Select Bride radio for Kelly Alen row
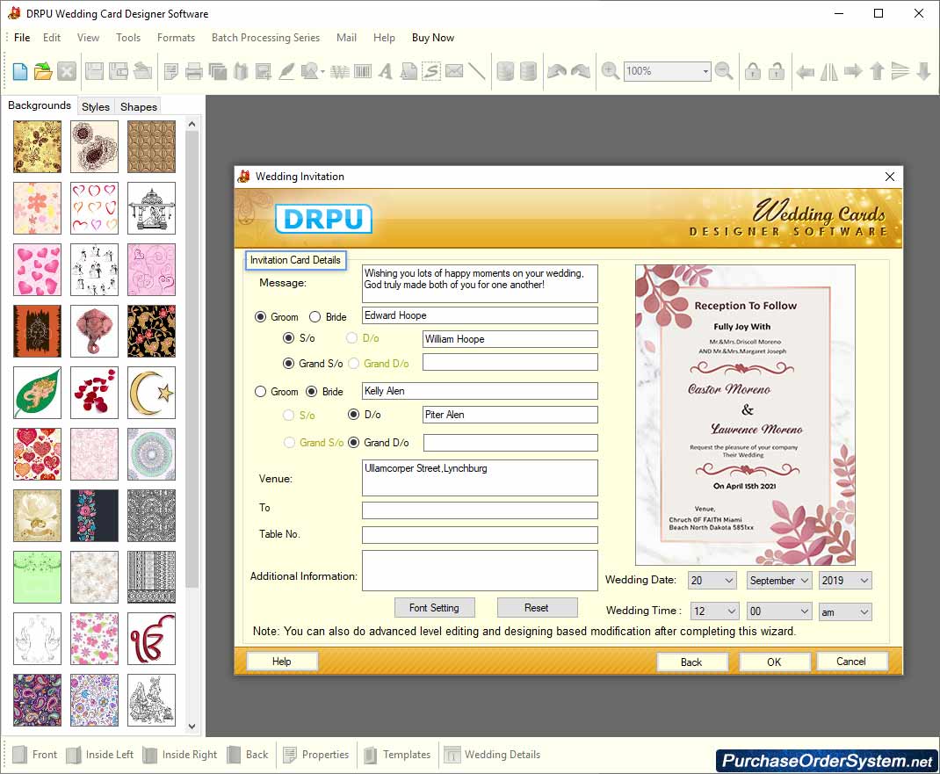940x774 pixels. coord(311,392)
